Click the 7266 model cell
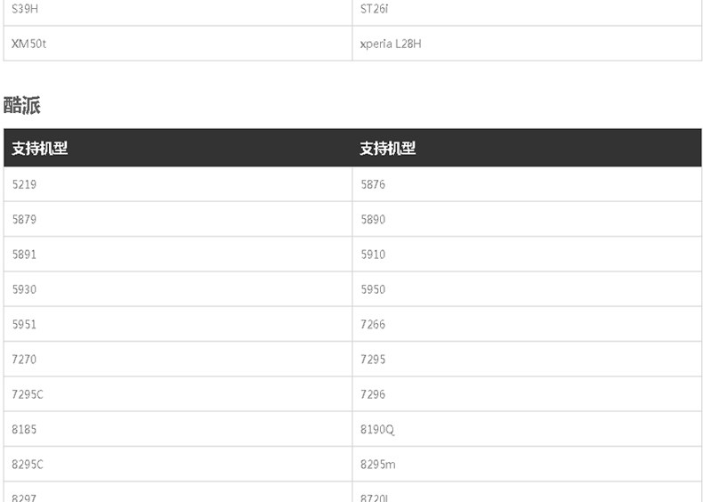Screen dimensions: 703x502 click(373, 324)
